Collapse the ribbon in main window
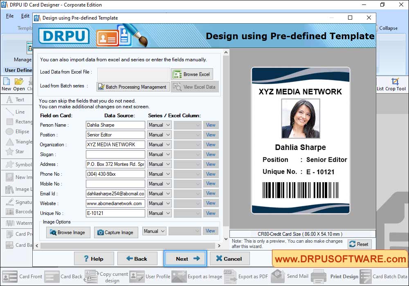The width and height of the screenshot is (409, 286). 387,28
